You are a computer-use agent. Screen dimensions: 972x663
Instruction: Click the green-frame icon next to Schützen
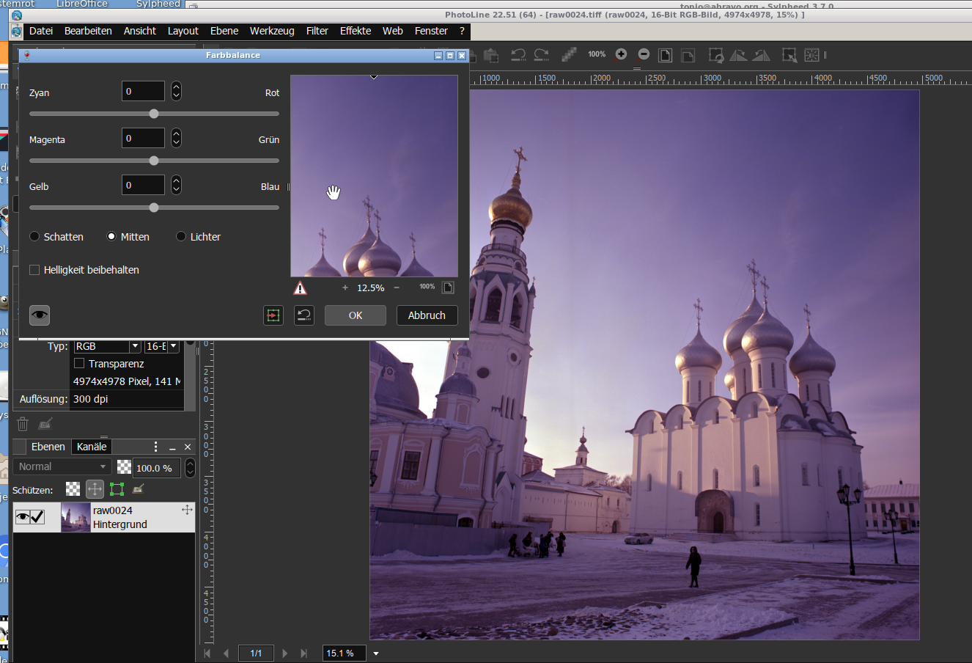point(117,489)
